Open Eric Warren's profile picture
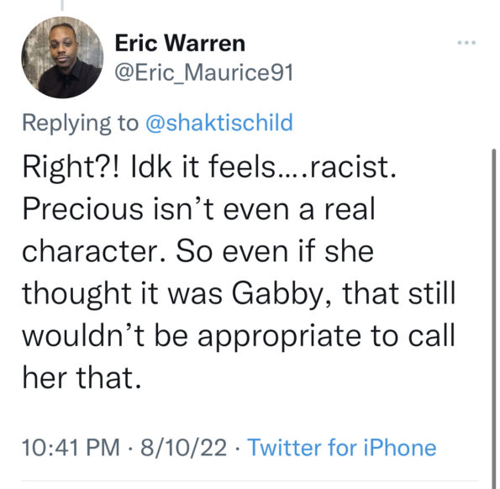 (x=62, y=57)
